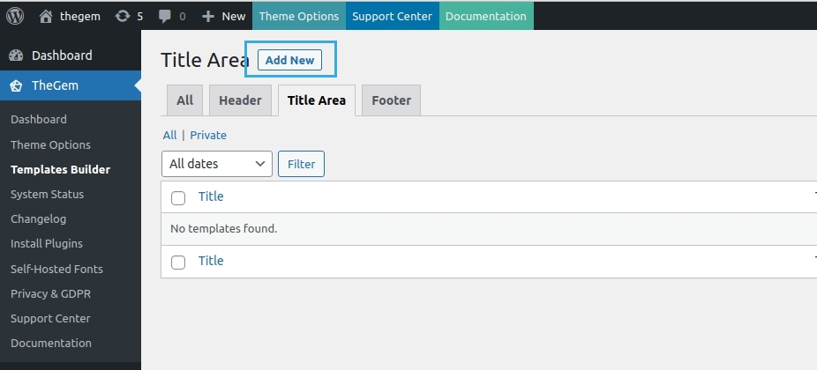Sort by Title column header
Viewport: 817px width, 370px height.
tap(211, 196)
